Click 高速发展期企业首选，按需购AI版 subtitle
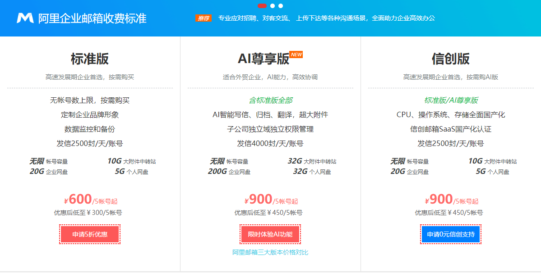The height and width of the screenshot is (273, 541). (x=451, y=77)
